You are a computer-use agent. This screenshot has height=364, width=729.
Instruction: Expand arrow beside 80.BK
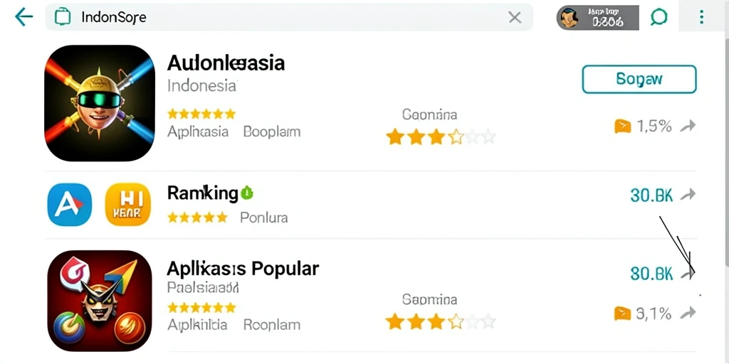click(x=688, y=274)
